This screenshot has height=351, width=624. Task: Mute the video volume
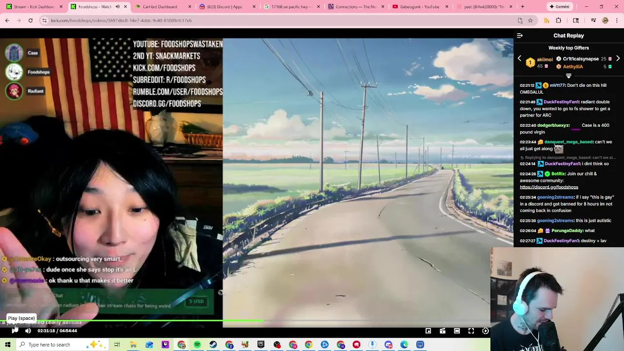(x=28, y=331)
